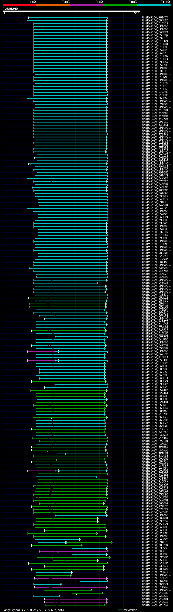Choose the UniRef100_Q7Q2A9 hit
This screenshot has height=612, width=173.
[x=155, y=92]
